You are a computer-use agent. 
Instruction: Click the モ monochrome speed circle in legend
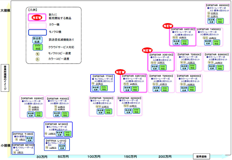38,54
